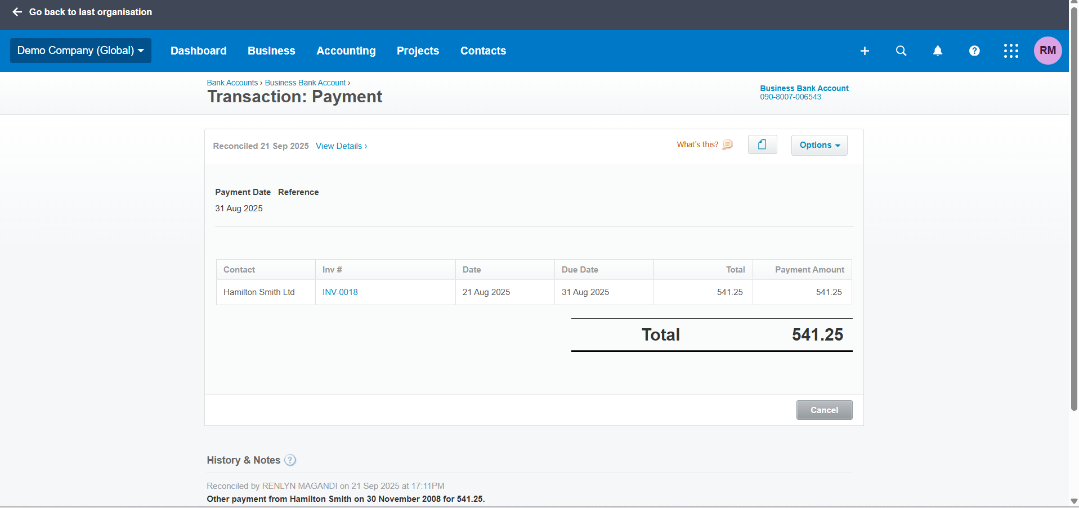Image resolution: width=1079 pixels, height=508 pixels.
Task: Click the RM user avatar
Action: click(1047, 51)
